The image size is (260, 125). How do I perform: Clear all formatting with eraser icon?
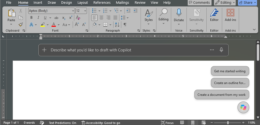[x=78, y=17]
